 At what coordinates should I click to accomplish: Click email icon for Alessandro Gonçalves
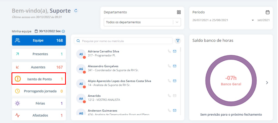point(175,66)
